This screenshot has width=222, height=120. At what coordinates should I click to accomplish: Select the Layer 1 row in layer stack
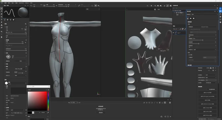click(x=179, y=33)
